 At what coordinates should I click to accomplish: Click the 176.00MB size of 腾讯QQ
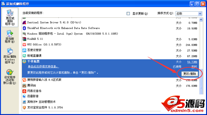pyautogui.click(x=191, y=86)
